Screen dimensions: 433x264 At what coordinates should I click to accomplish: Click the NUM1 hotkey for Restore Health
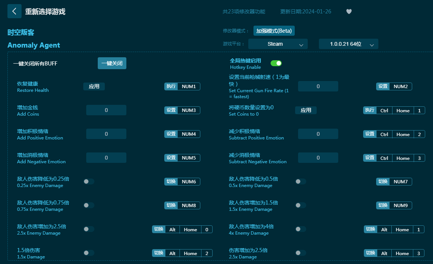tap(189, 87)
